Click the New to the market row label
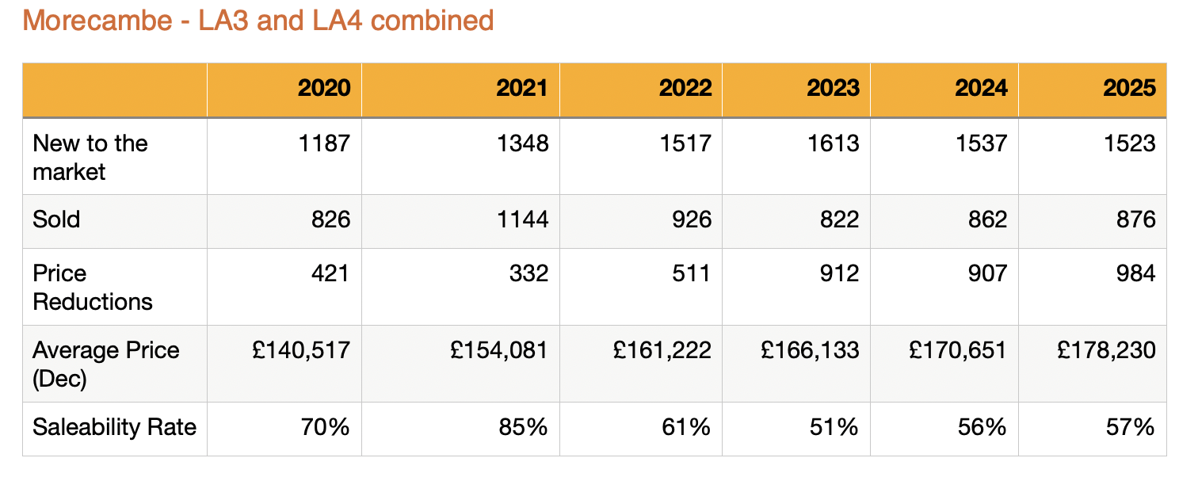This screenshot has height=477, width=1179. (x=90, y=157)
